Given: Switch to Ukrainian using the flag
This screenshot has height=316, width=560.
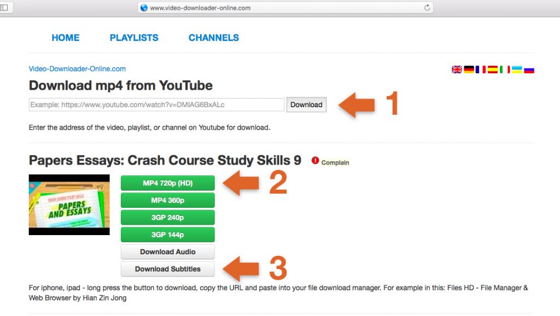Looking at the screenshot, I should pos(517,69).
